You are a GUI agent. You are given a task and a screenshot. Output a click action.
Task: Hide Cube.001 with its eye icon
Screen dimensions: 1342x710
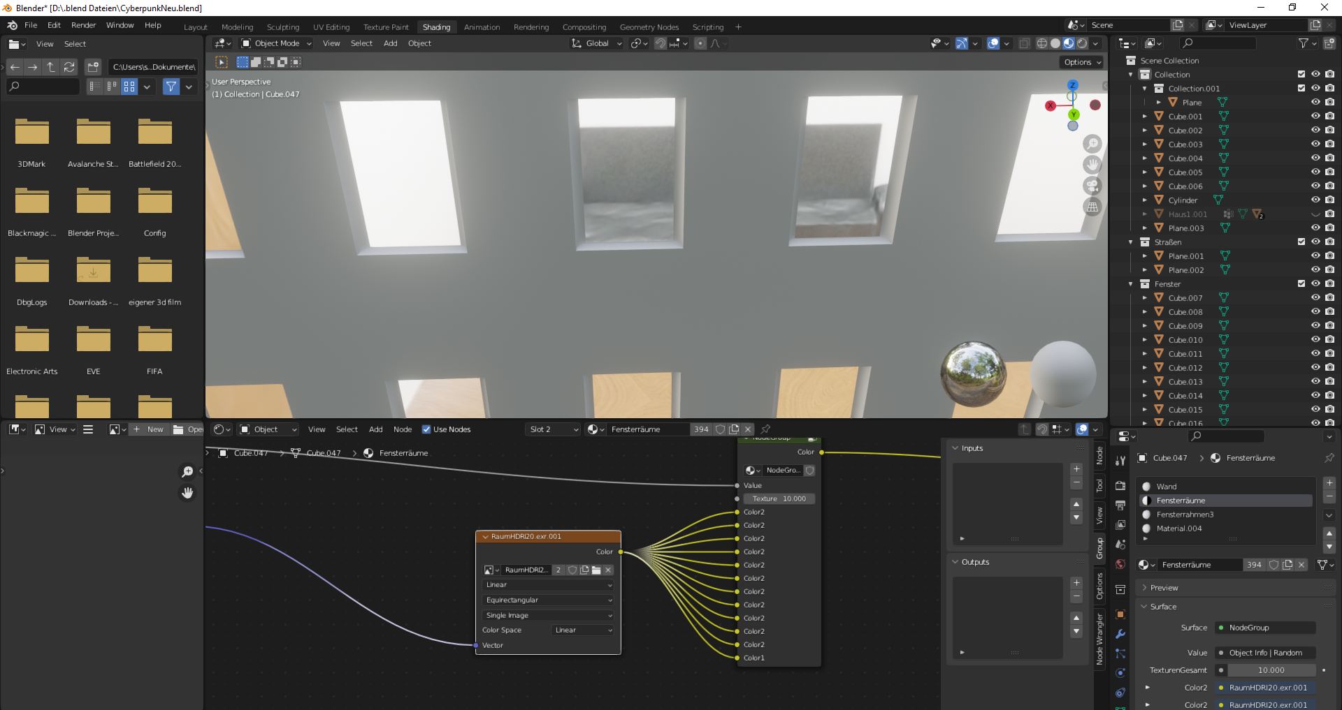click(1317, 116)
